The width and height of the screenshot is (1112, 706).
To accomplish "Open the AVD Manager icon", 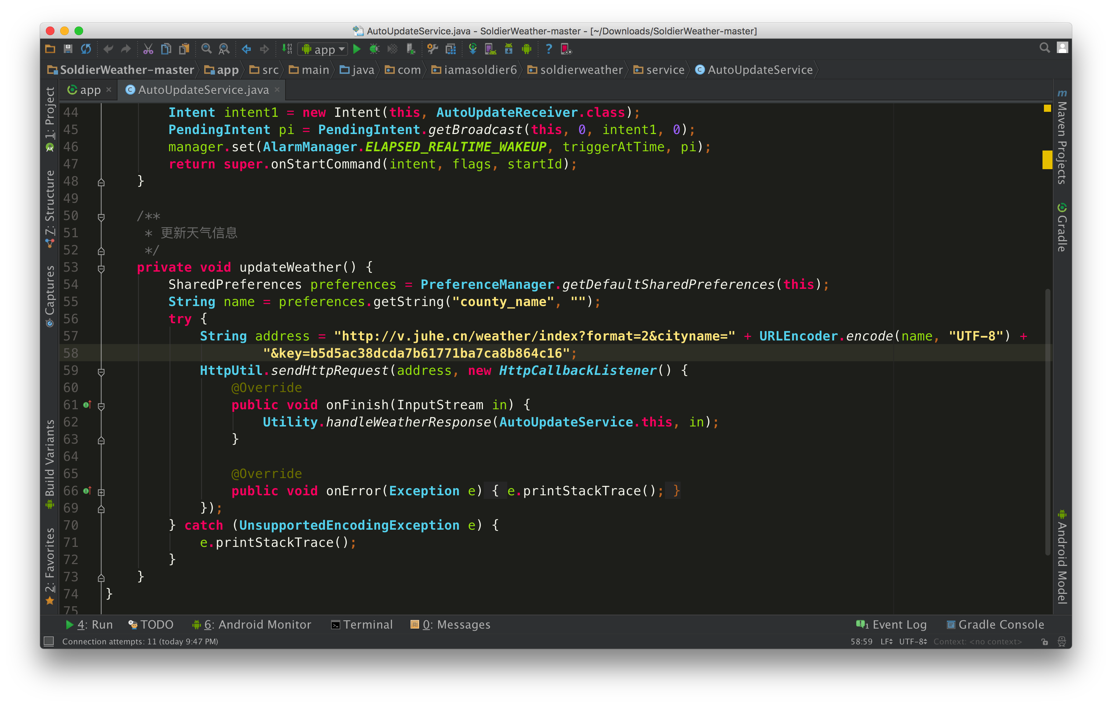I will coord(490,49).
